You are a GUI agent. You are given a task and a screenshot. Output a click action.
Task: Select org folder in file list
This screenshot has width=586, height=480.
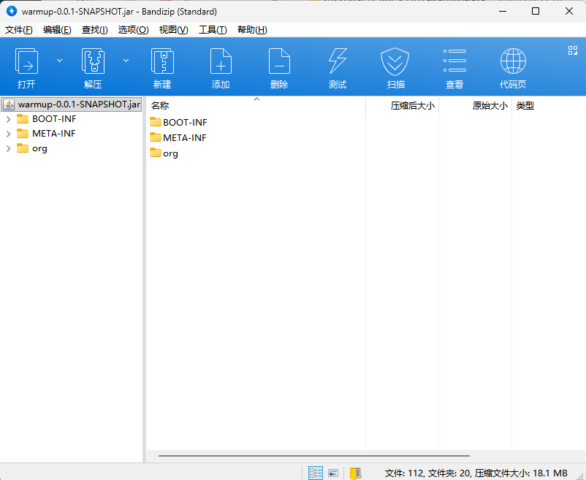click(x=164, y=153)
